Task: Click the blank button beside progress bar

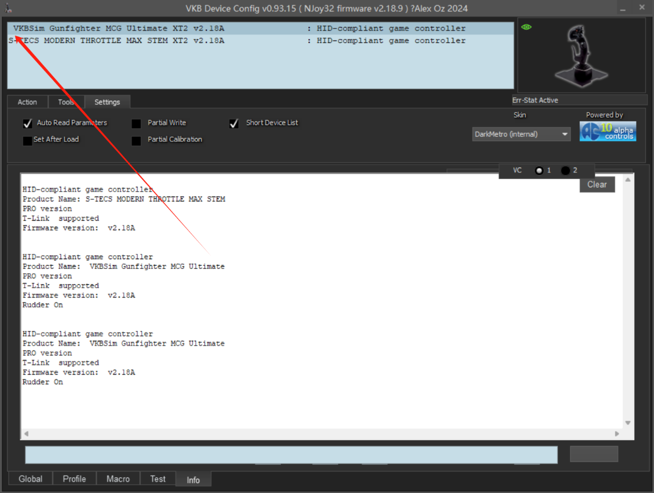Action: click(594, 454)
